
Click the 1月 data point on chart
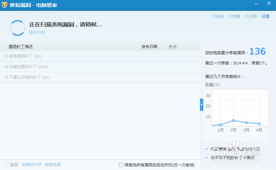tap(221, 125)
